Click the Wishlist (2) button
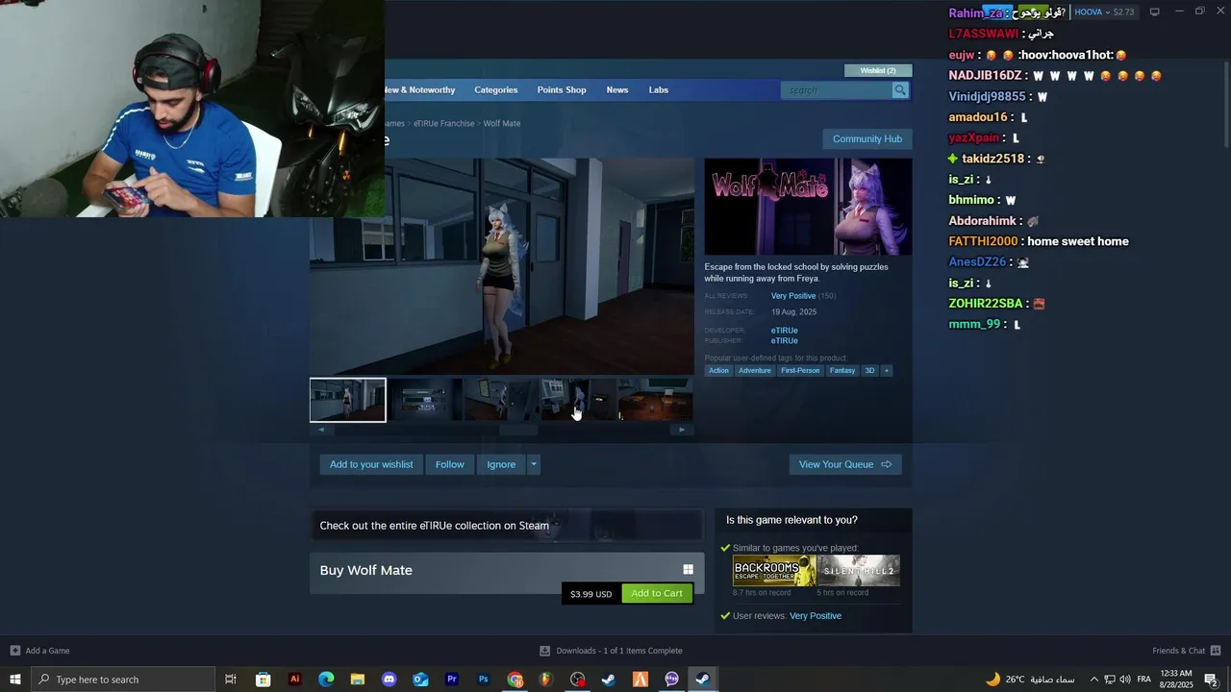 coord(878,70)
